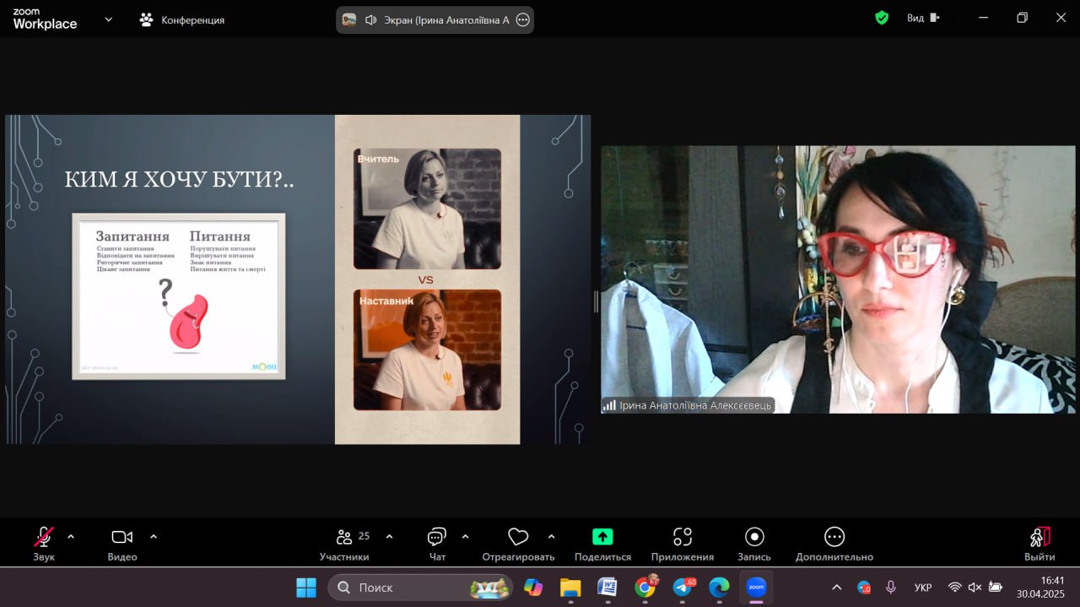This screenshot has width=1080, height=607.
Task: Toggle Windows system volume mute icon
Action: (975, 587)
